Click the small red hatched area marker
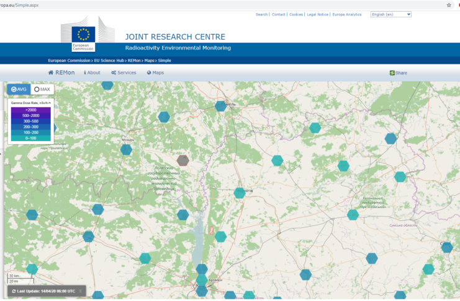The height and width of the screenshot is (301, 460). 211,230
